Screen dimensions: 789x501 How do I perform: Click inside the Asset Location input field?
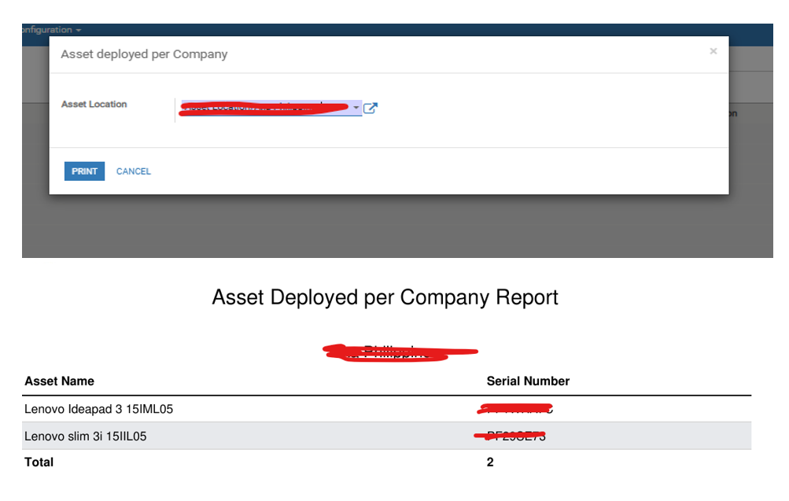tap(264, 109)
